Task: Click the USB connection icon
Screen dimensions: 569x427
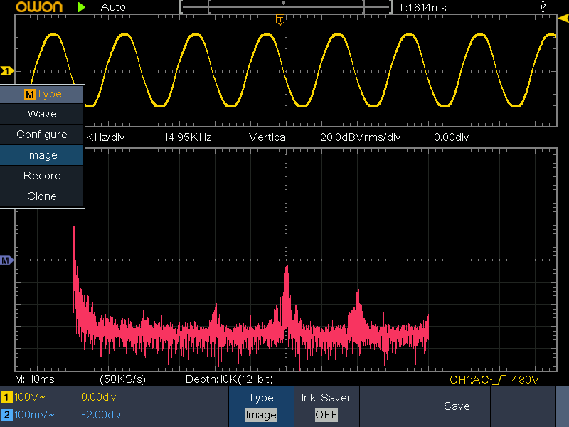Action: tap(544, 7)
